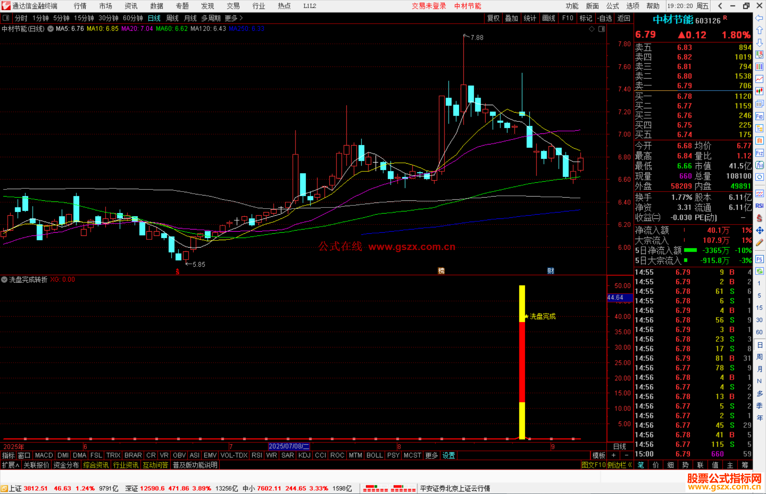Screen dimensions: 766x494
Task: Select the pencil drawing tool icon
Action: (x=759, y=243)
